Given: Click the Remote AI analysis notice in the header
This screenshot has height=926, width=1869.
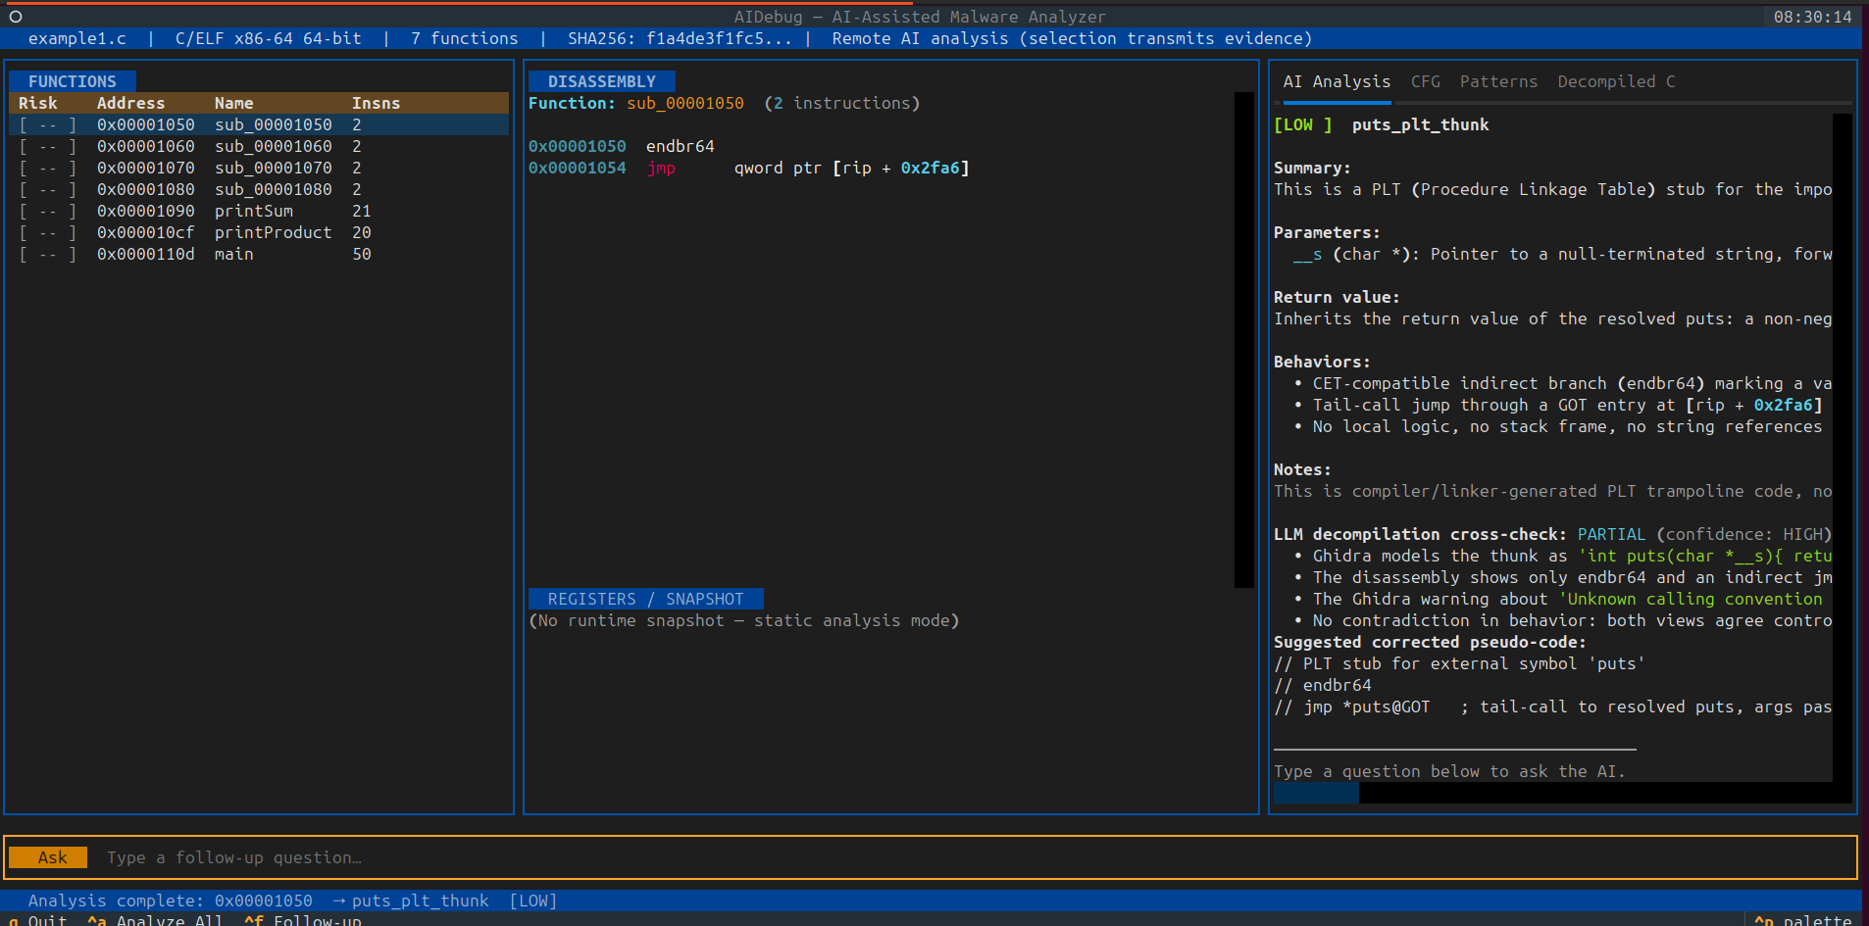Looking at the screenshot, I should tap(1072, 38).
